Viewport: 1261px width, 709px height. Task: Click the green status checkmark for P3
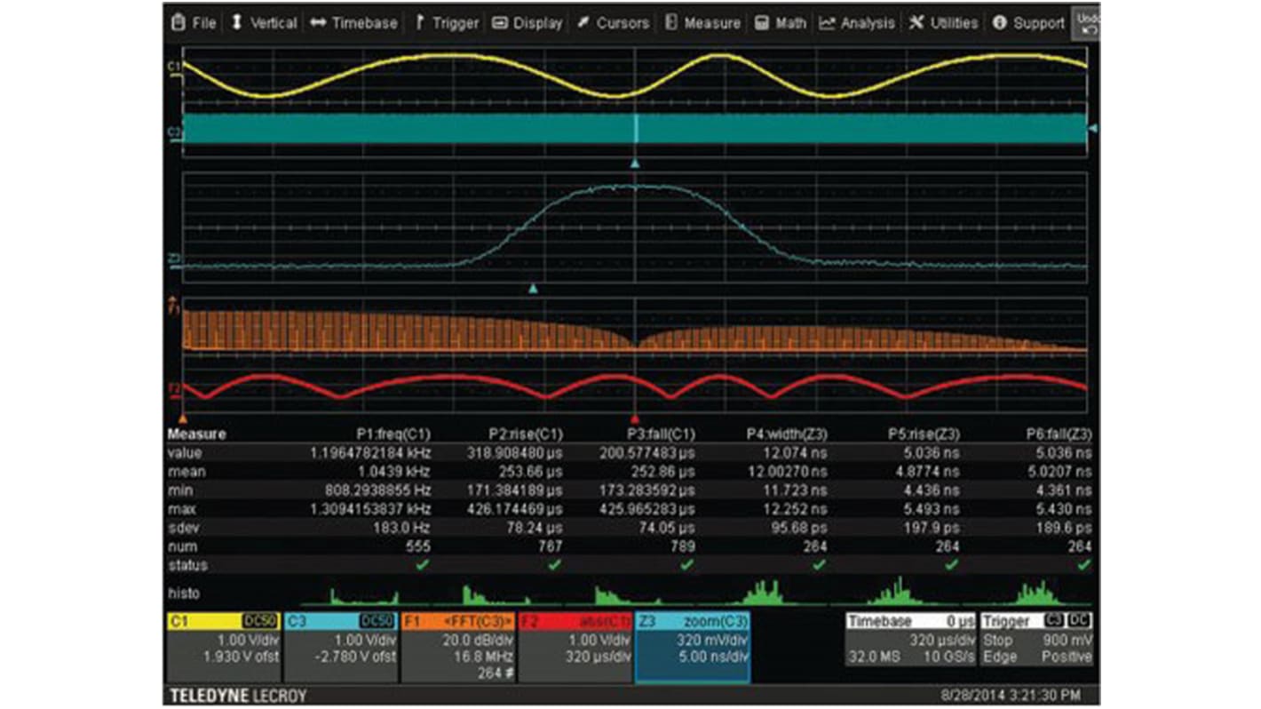686,565
